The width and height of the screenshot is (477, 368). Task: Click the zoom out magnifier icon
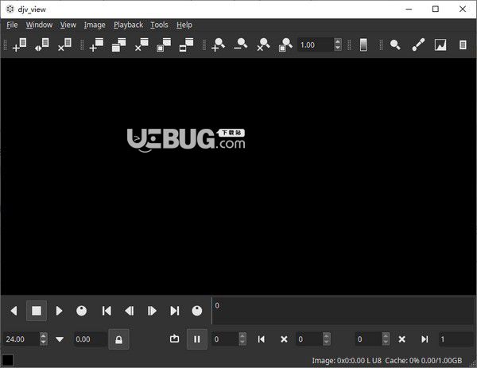coord(241,45)
